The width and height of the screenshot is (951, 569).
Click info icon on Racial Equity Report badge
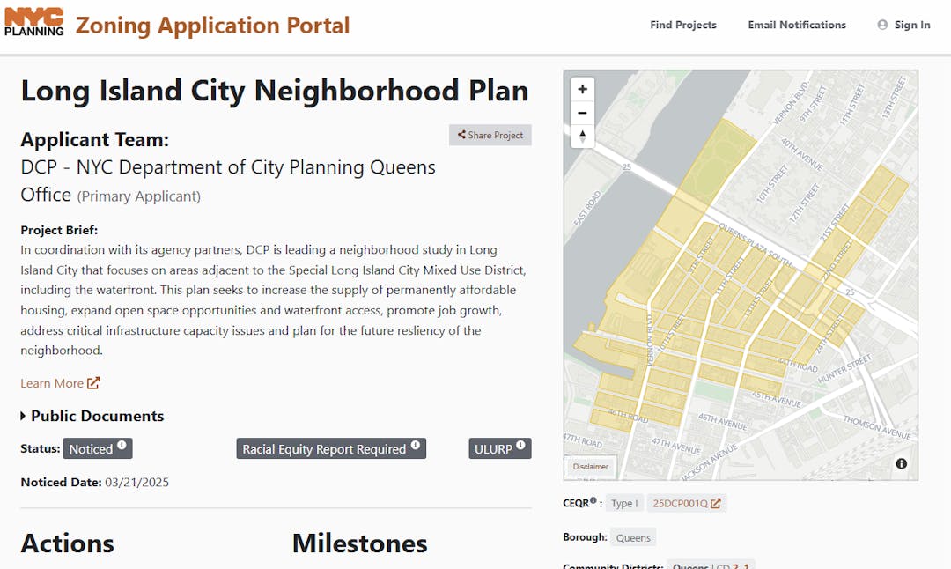point(415,446)
